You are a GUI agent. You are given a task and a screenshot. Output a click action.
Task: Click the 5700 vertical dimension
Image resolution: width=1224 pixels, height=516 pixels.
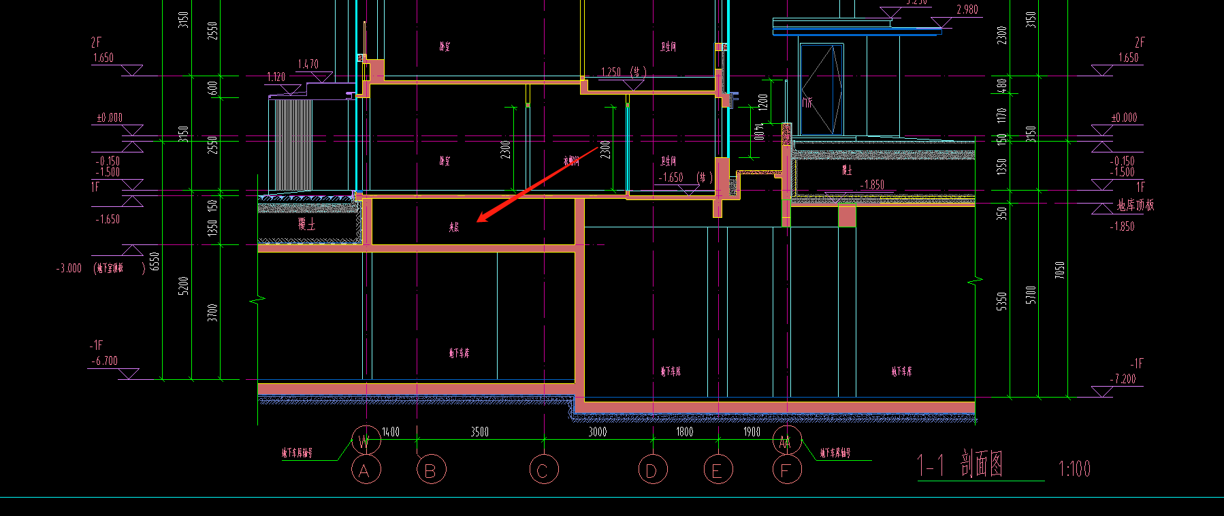point(1031,295)
